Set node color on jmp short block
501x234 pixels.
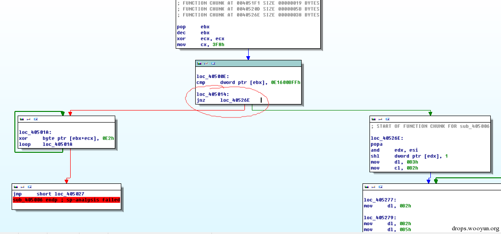(15, 187)
